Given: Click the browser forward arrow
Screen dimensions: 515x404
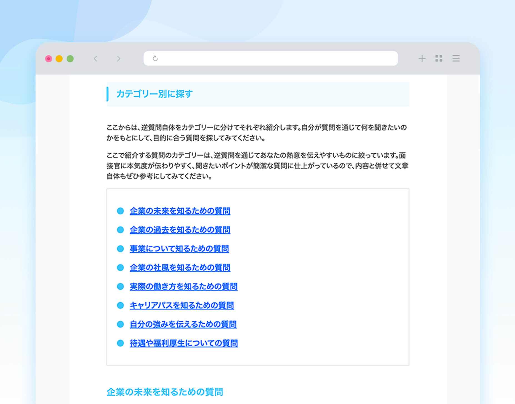Looking at the screenshot, I should coord(119,58).
